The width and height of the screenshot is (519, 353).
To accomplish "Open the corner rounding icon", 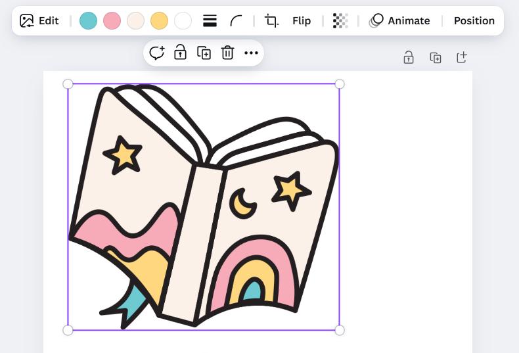I will coord(236,21).
